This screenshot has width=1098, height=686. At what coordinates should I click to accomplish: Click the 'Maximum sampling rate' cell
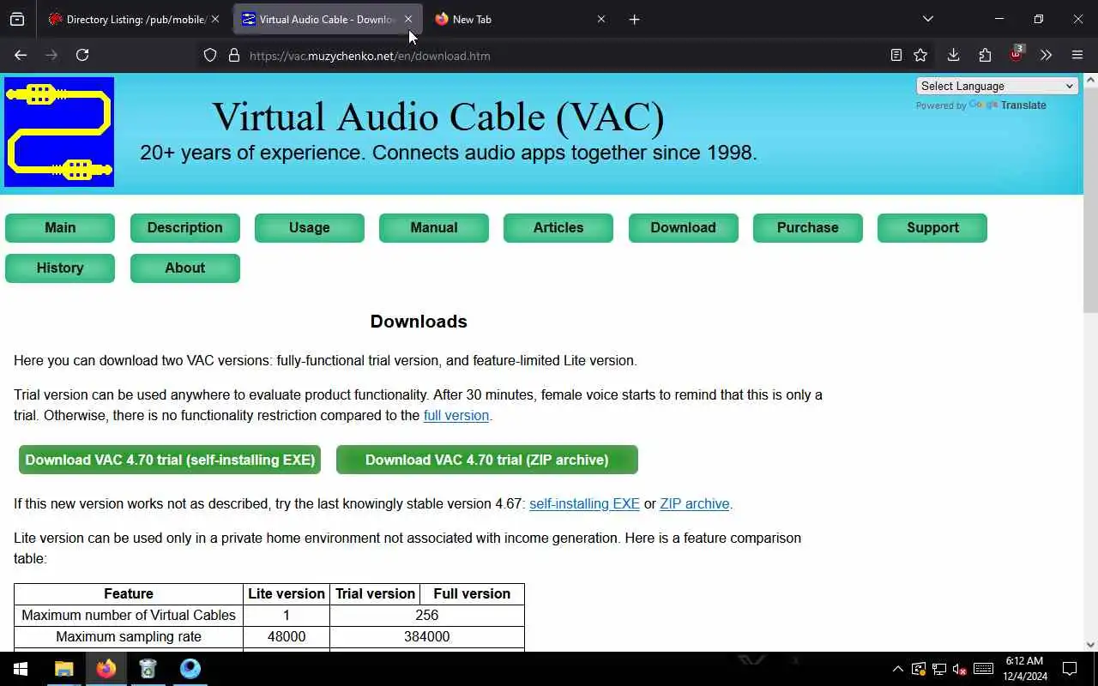click(x=129, y=636)
